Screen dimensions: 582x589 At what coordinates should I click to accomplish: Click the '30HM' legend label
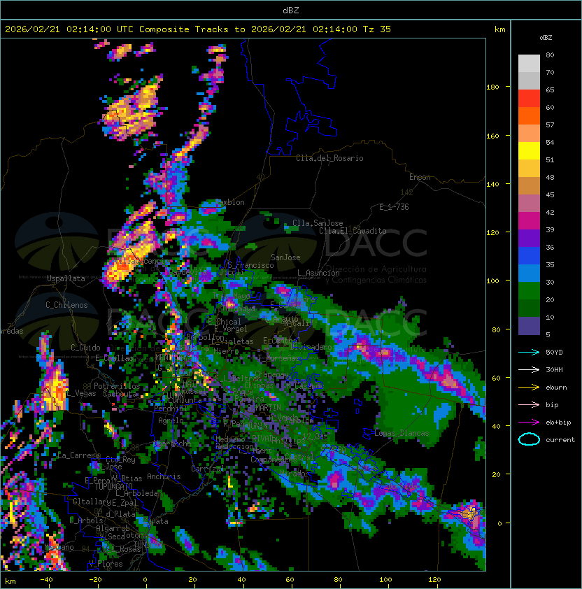(554, 369)
